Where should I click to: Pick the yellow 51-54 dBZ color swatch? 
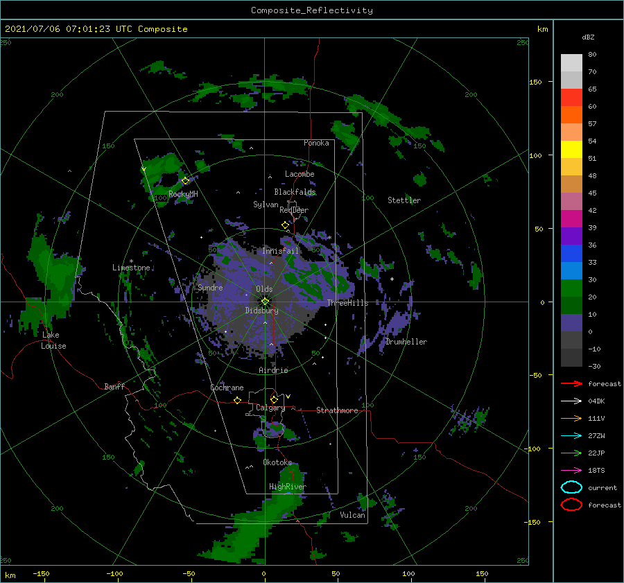point(571,149)
